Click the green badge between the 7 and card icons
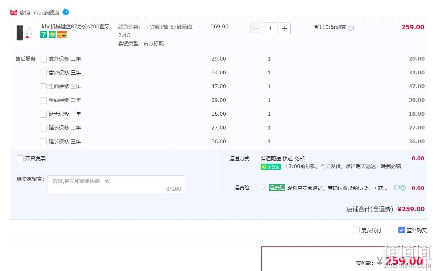Viewport: 434px width, 271px height. [x=52, y=34]
